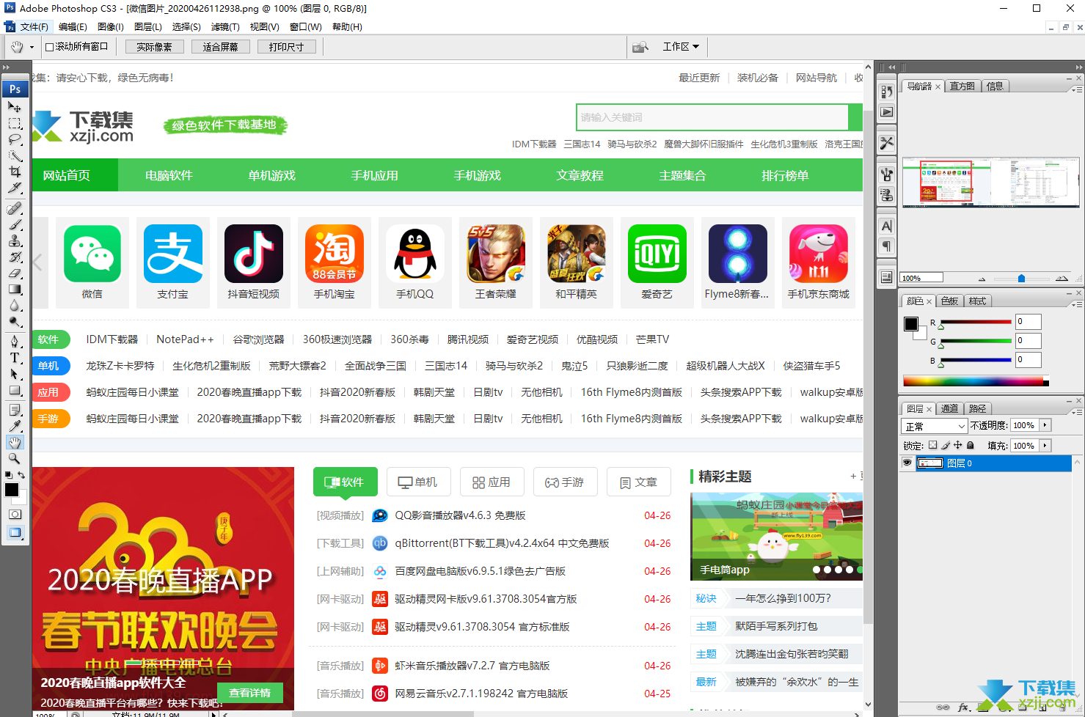Select the Notes tool

click(x=15, y=410)
